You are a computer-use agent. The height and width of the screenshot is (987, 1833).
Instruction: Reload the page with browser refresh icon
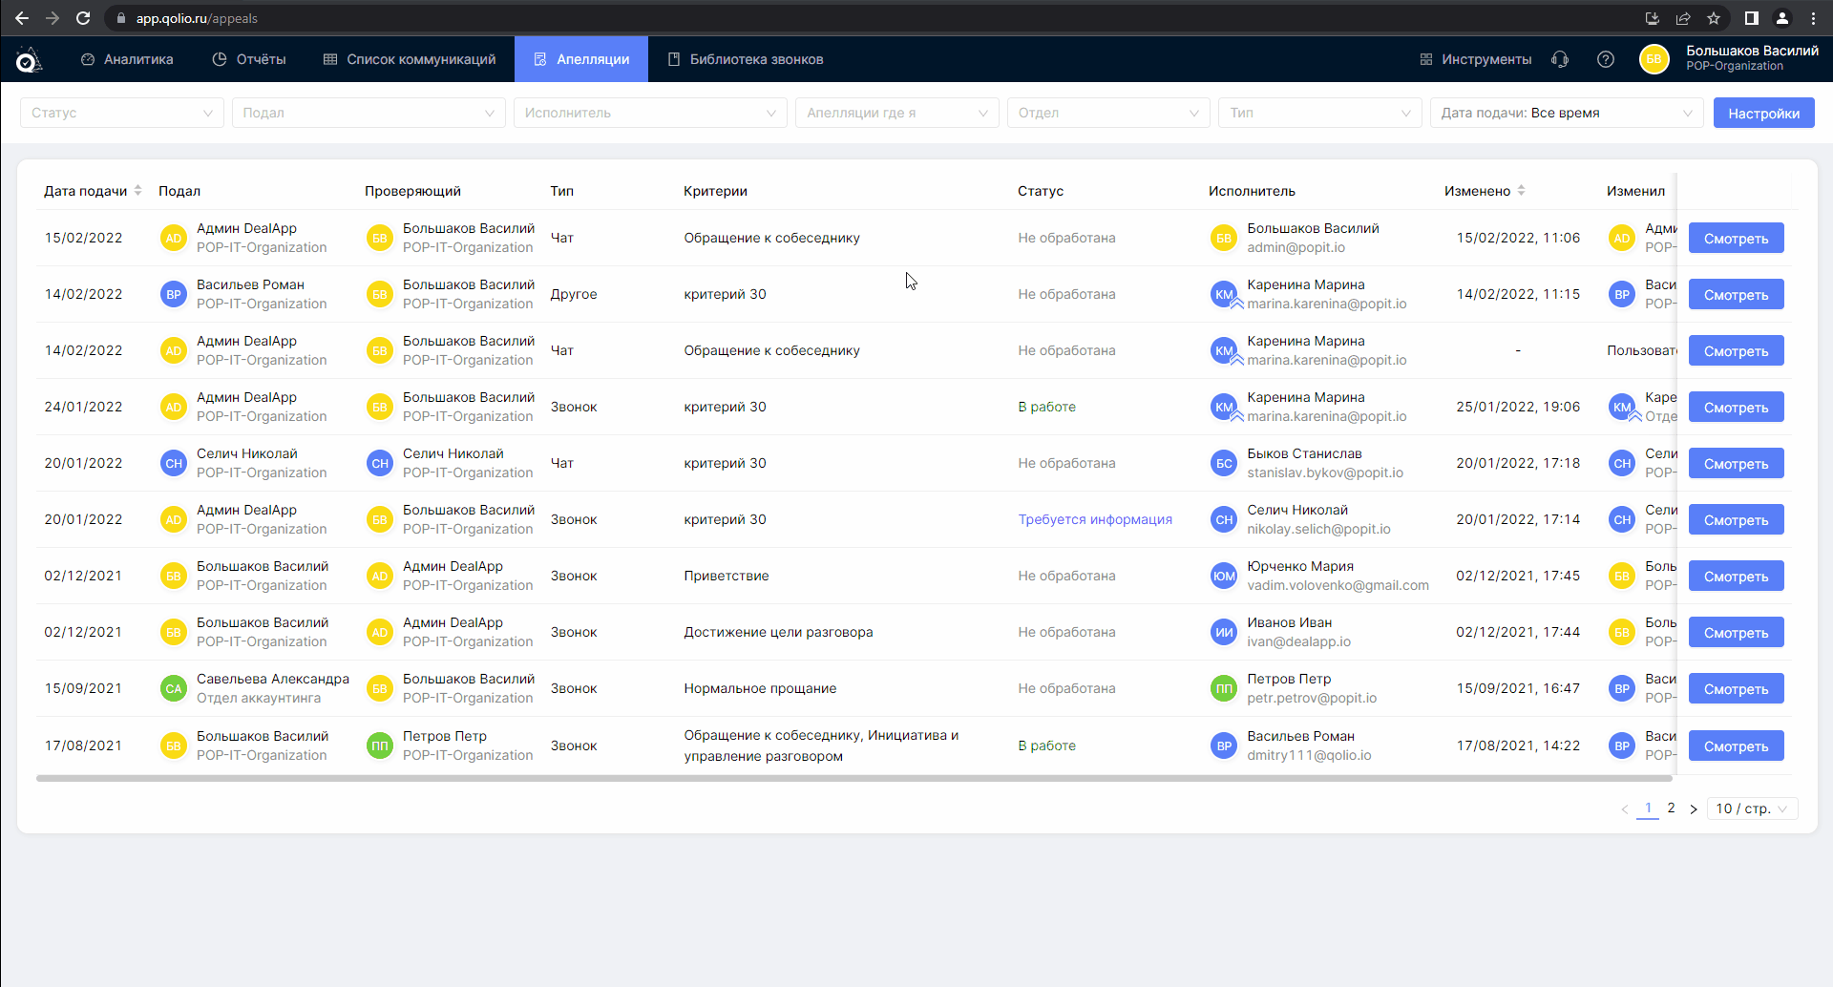click(83, 18)
